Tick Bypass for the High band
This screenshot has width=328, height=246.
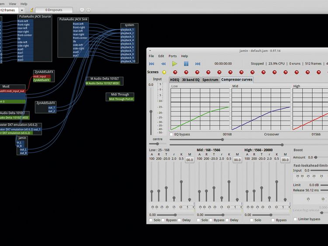273,220
